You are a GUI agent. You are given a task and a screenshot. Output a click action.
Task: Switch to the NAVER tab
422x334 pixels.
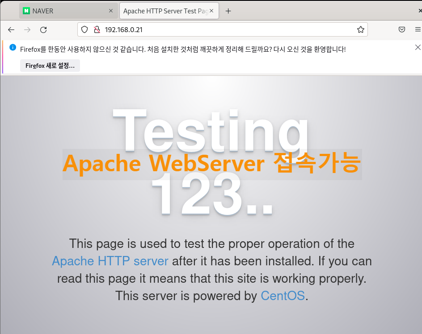click(68, 11)
